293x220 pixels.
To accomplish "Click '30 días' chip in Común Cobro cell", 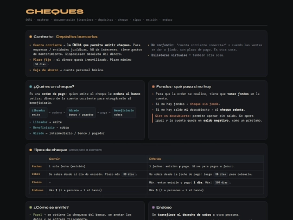I will tap(129, 174).
